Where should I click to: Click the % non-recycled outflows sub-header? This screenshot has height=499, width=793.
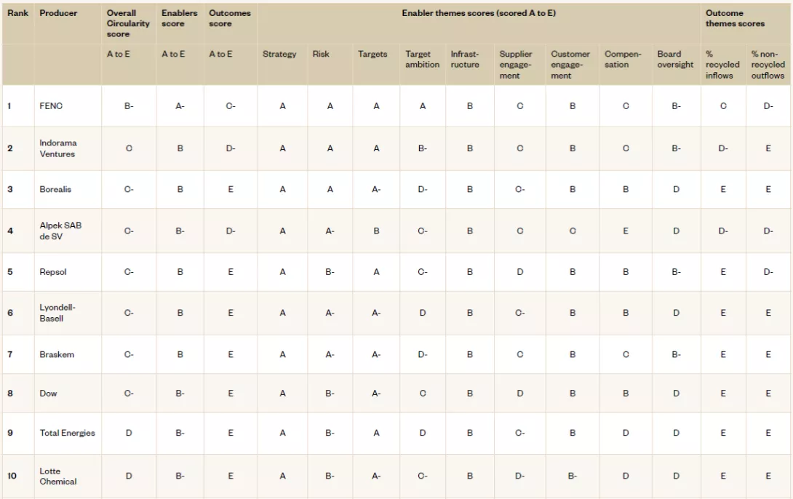click(768, 65)
